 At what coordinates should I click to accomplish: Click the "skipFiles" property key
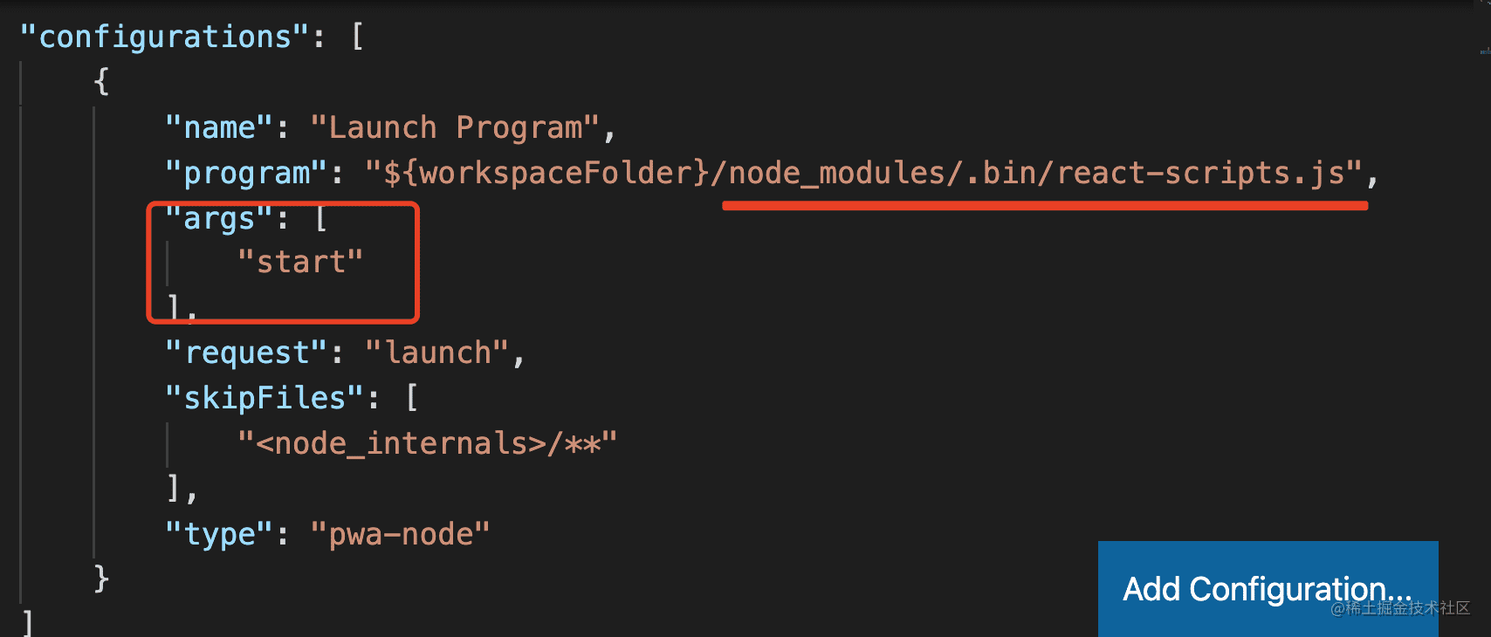pyautogui.click(x=265, y=398)
